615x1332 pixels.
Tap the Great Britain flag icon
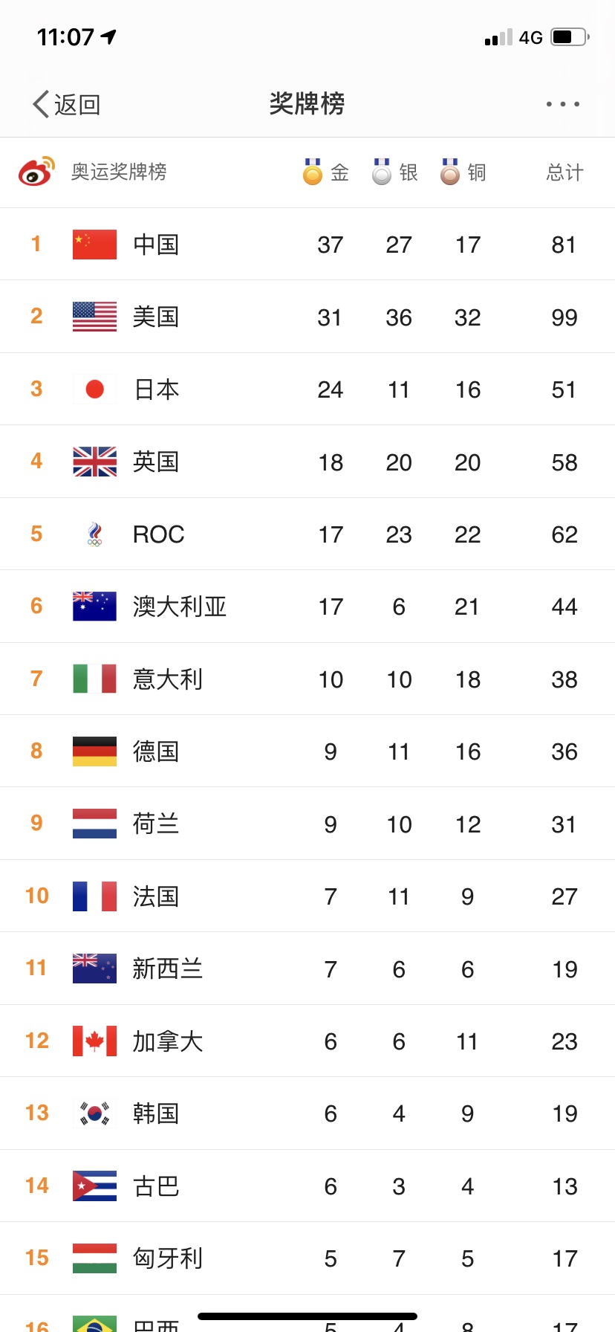(x=94, y=462)
